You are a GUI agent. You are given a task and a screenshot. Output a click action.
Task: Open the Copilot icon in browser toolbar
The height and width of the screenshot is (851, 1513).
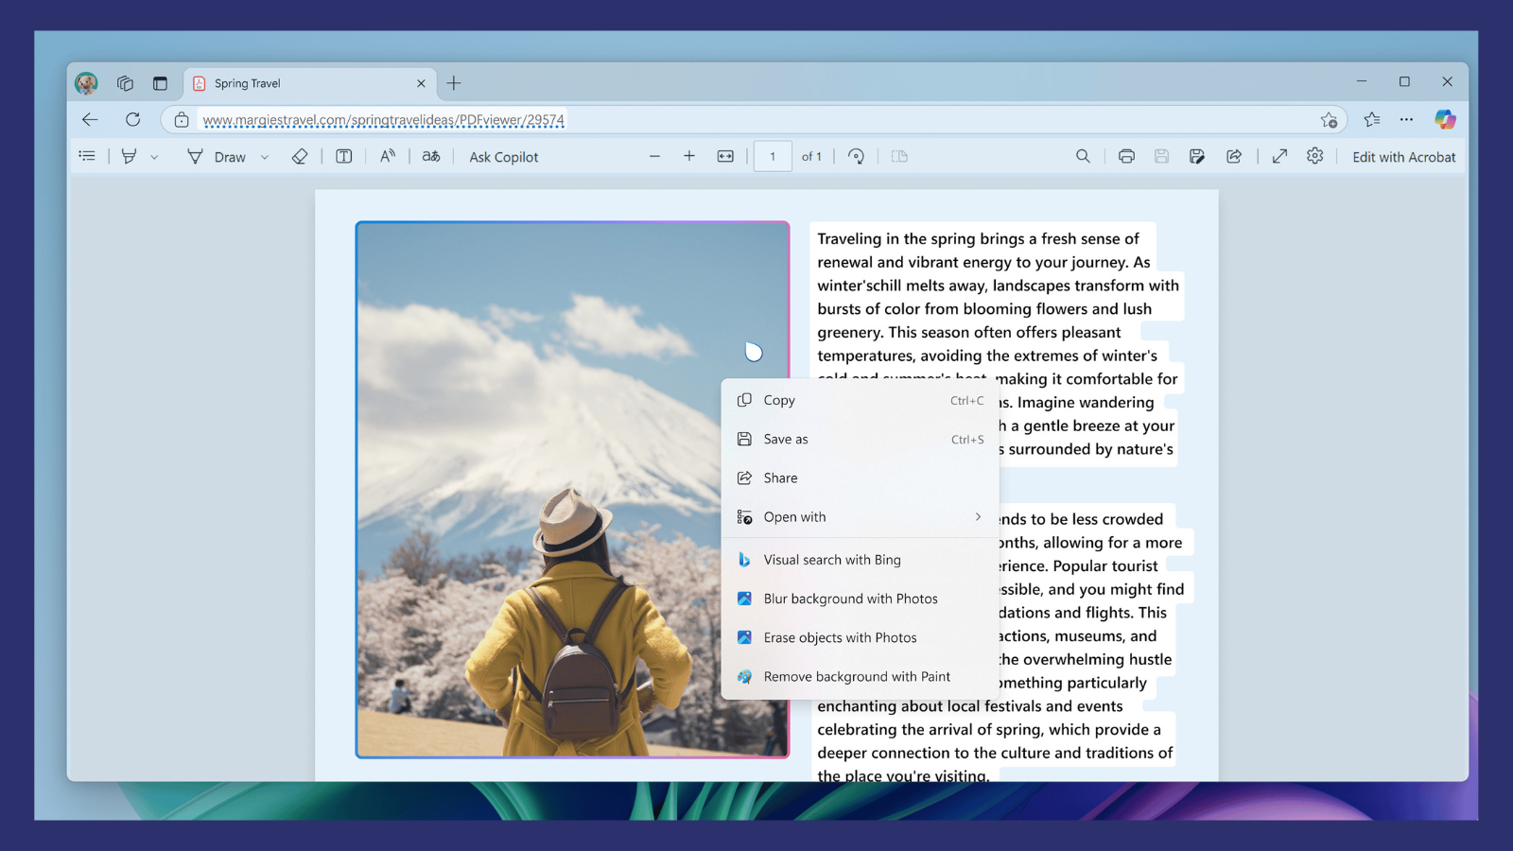click(1444, 120)
